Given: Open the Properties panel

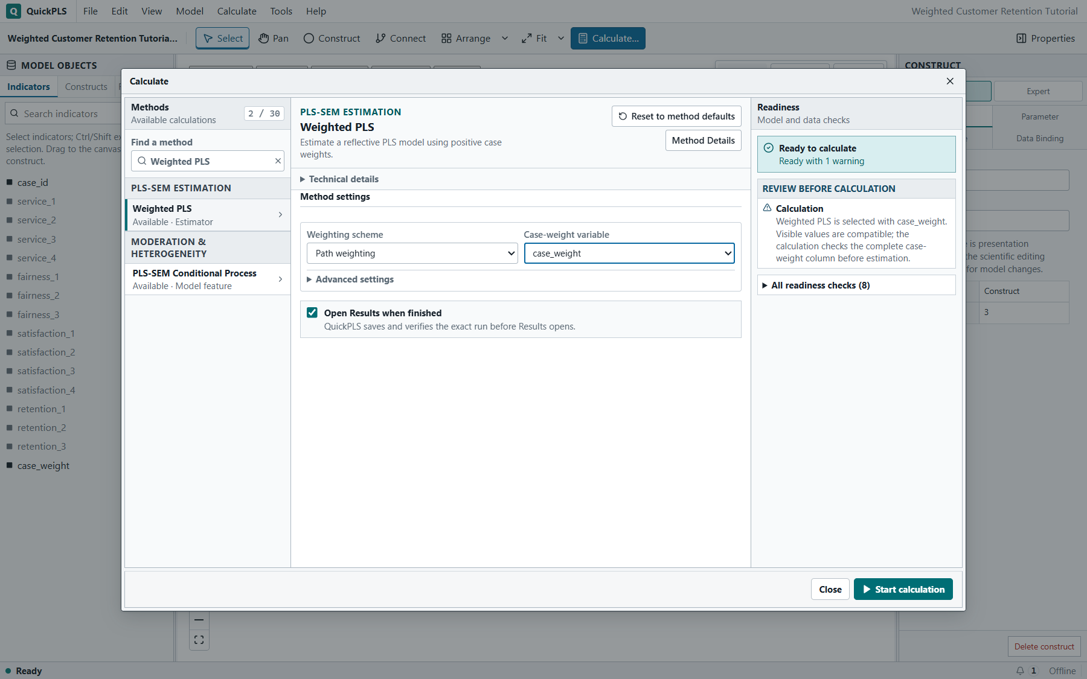Looking at the screenshot, I should click(1045, 38).
